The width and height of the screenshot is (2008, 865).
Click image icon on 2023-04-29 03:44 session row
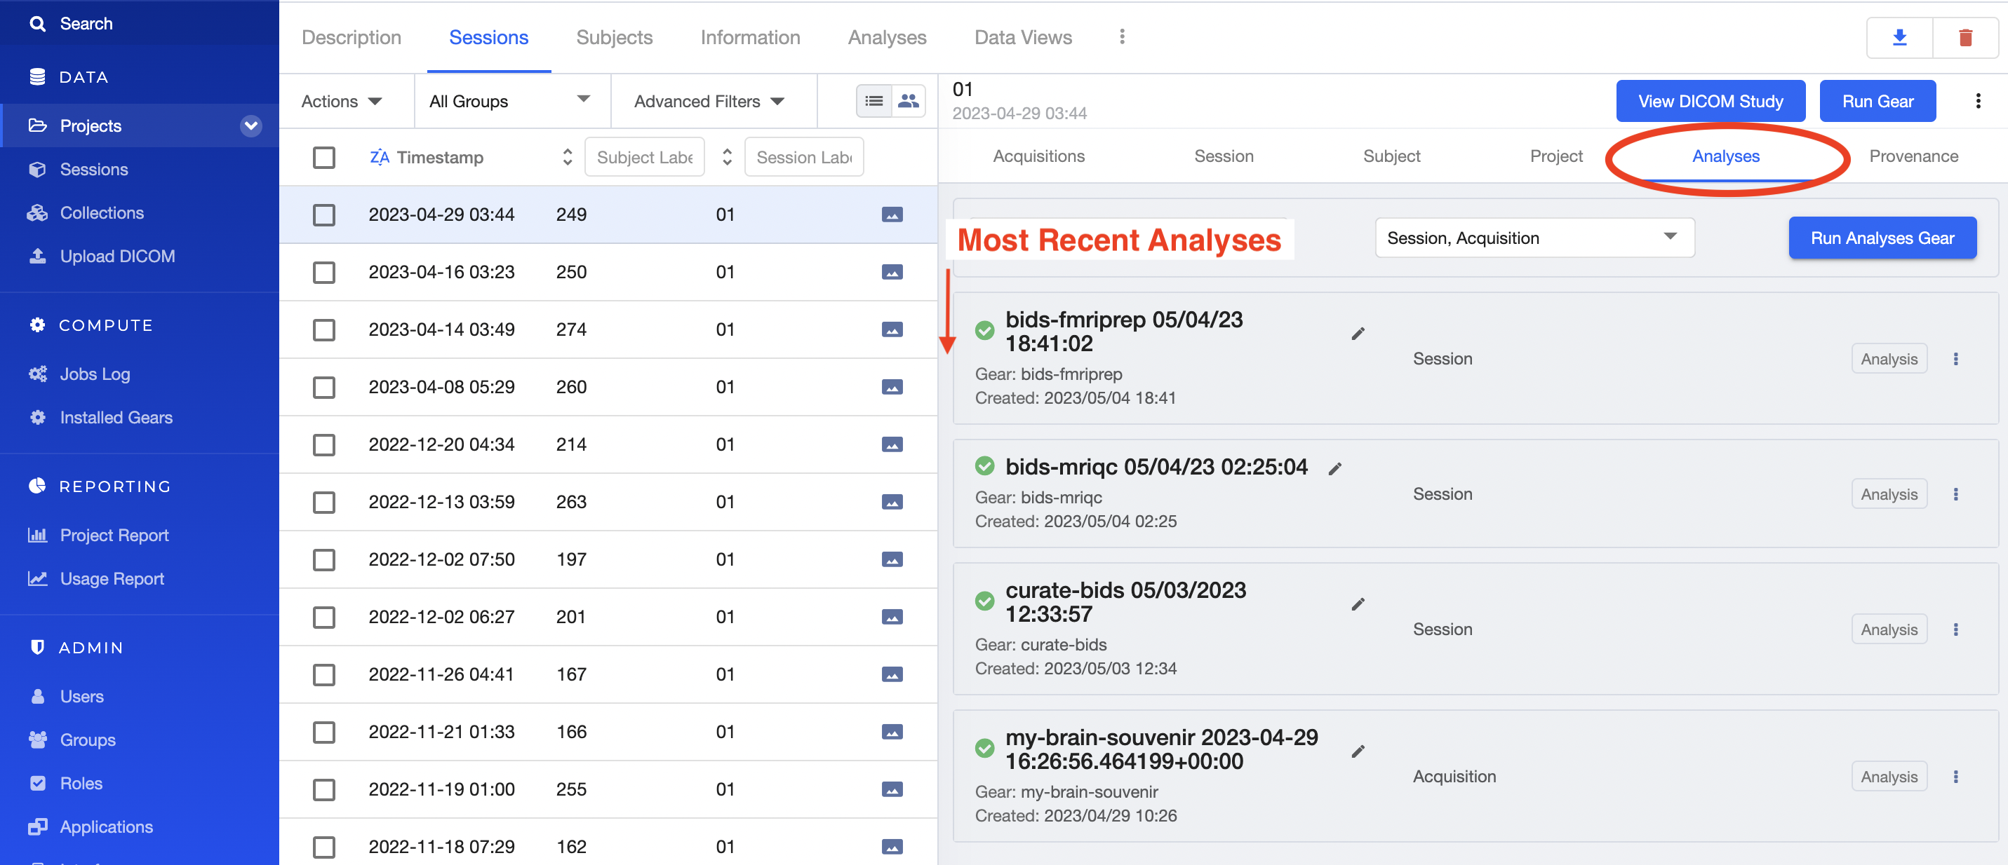(x=892, y=214)
